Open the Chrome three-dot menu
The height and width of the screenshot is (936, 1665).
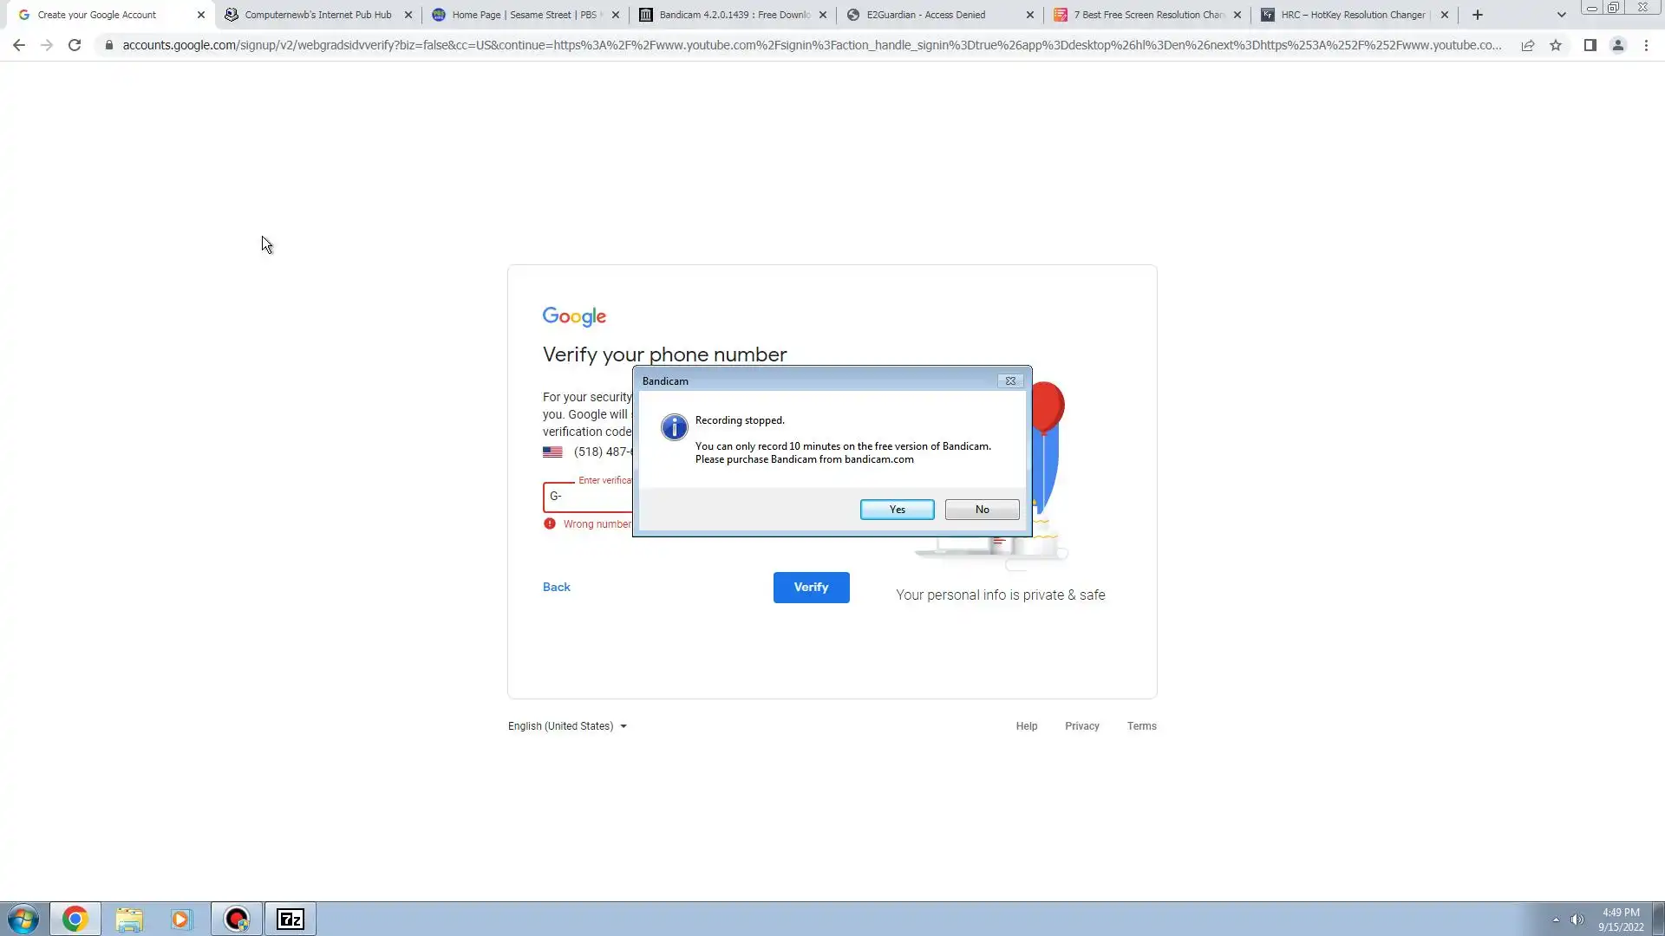1646,45
